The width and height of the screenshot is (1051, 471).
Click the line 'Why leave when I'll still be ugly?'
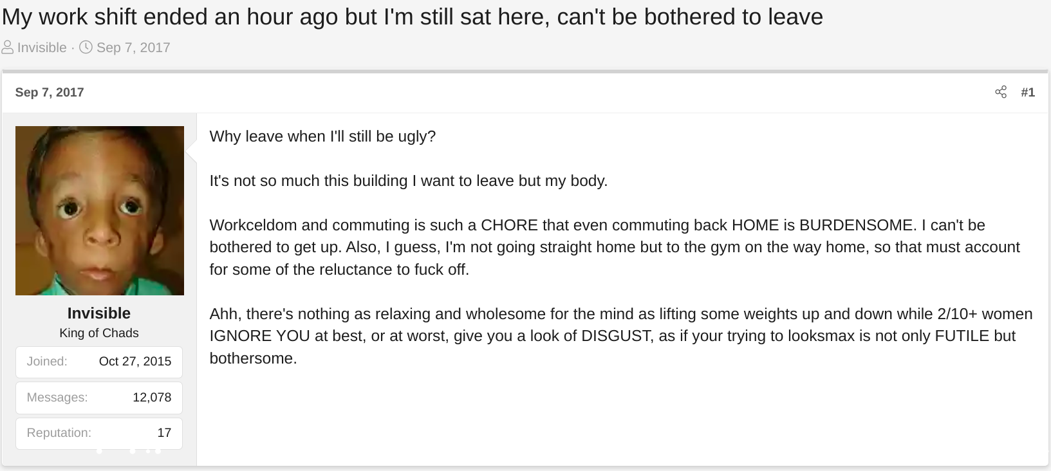point(322,136)
